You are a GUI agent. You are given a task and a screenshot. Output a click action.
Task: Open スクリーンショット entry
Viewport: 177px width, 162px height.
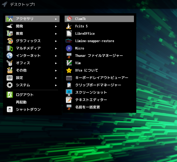[x=99, y=92]
